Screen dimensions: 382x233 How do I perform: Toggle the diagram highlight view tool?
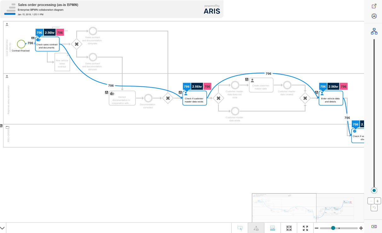tap(256, 228)
